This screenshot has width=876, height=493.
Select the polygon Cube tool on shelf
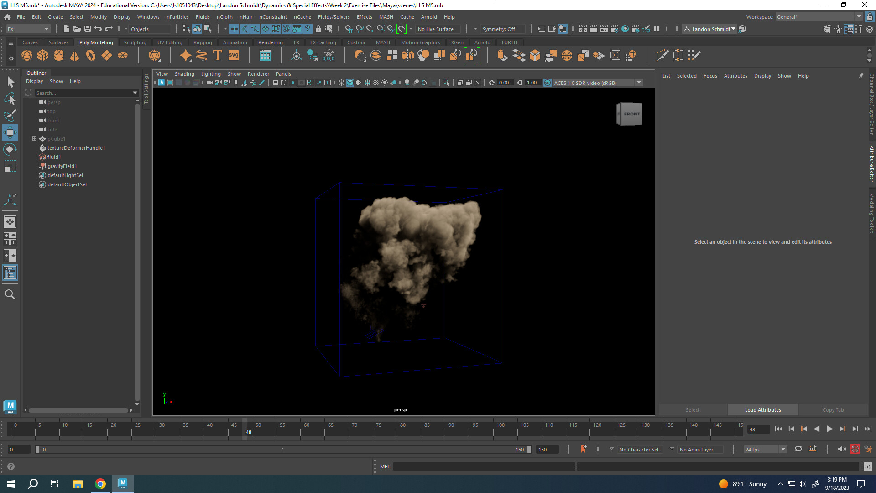[42, 55]
